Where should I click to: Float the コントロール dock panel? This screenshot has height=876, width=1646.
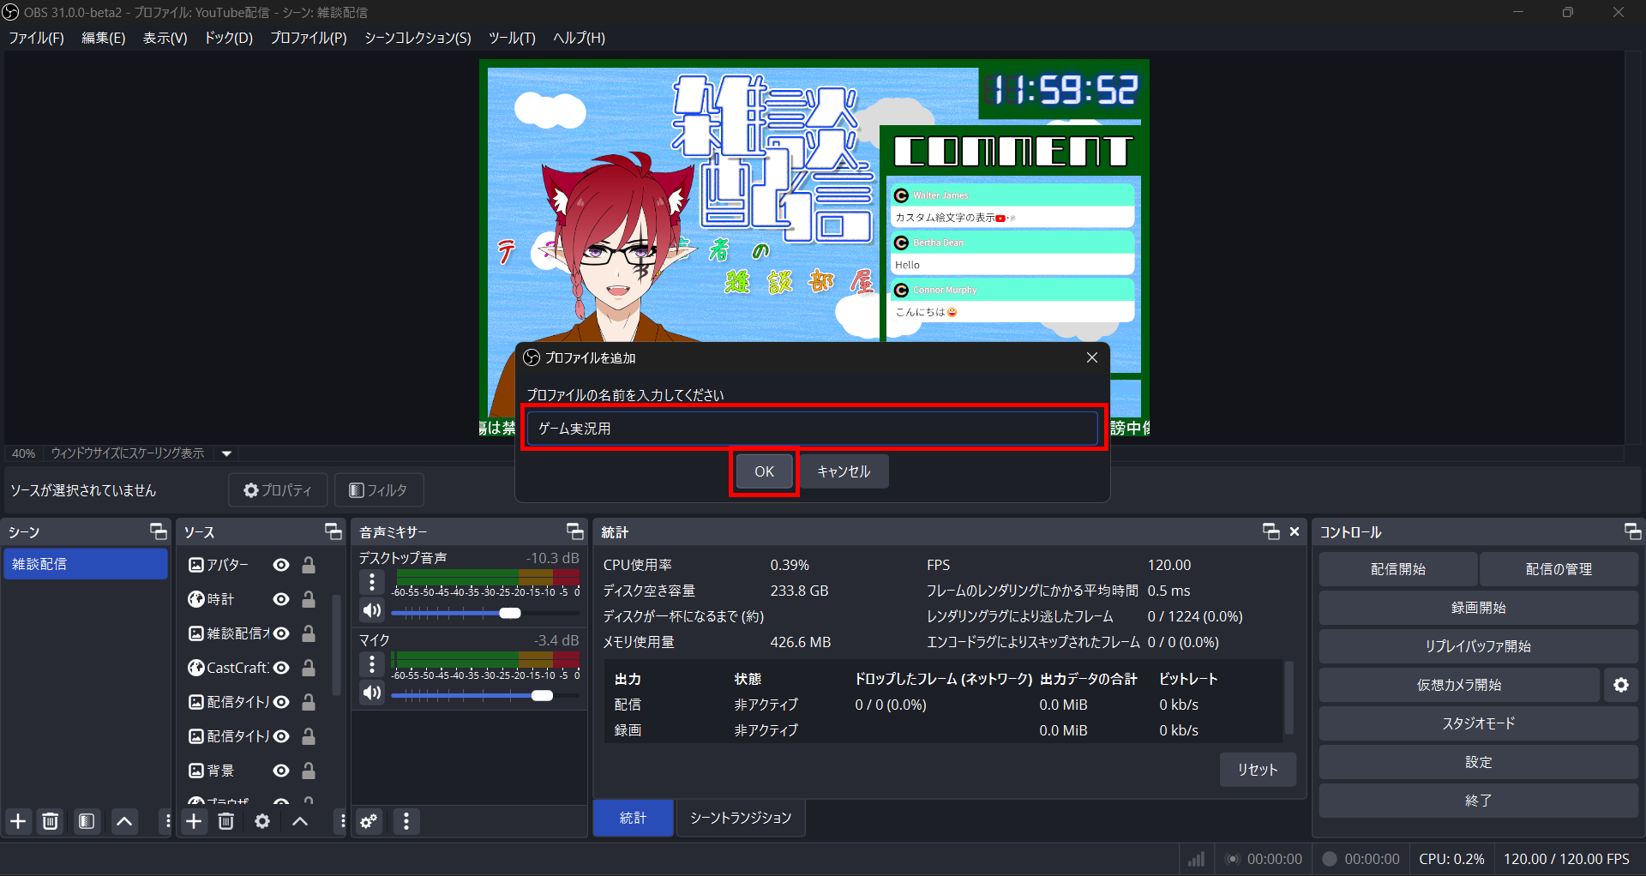(x=1633, y=531)
